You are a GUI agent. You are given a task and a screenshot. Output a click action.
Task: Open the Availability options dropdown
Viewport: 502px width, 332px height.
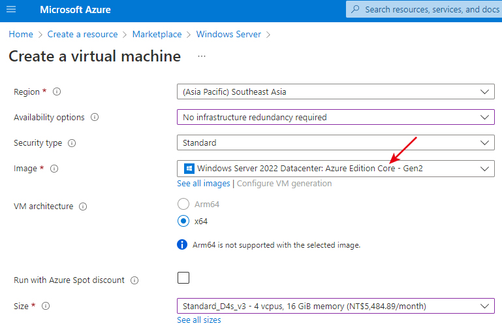(x=336, y=117)
